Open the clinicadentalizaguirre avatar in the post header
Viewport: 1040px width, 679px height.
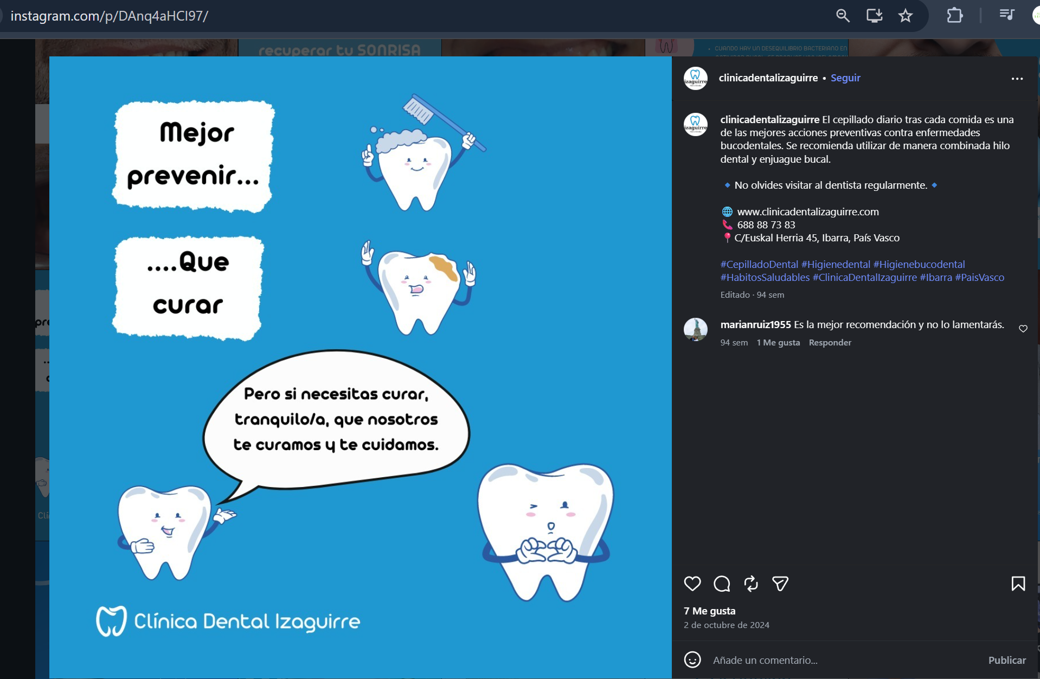coord(696,78)
